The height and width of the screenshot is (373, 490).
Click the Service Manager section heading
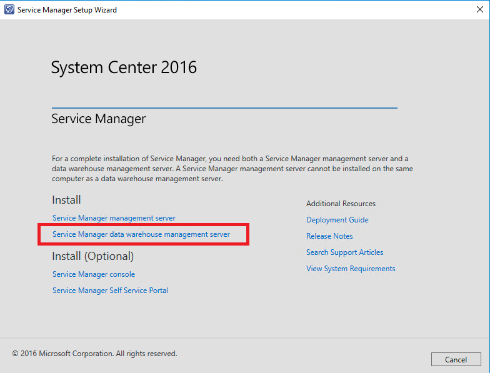point(99,119)
